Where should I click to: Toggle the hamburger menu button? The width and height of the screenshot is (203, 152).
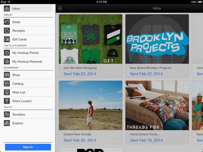coord(60,8)
